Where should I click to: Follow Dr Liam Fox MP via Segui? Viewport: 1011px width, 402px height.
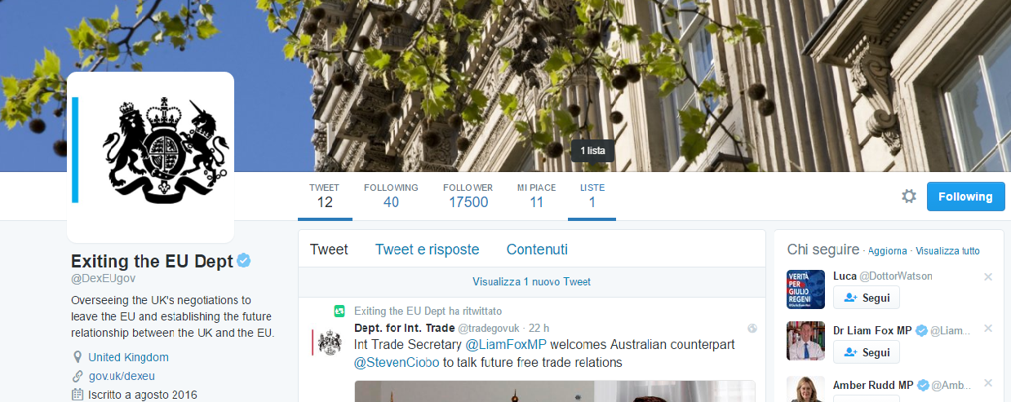click(x=866, y=352)
